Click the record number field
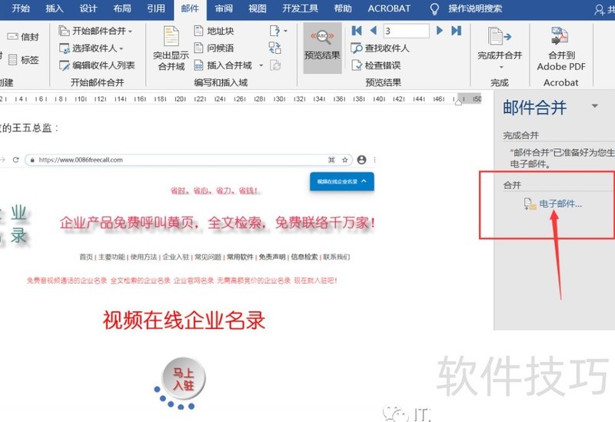The height and width of the screenshot is (422, 615). (x=406, y=31)
